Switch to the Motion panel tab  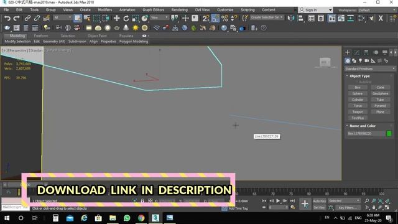[376, 52]
